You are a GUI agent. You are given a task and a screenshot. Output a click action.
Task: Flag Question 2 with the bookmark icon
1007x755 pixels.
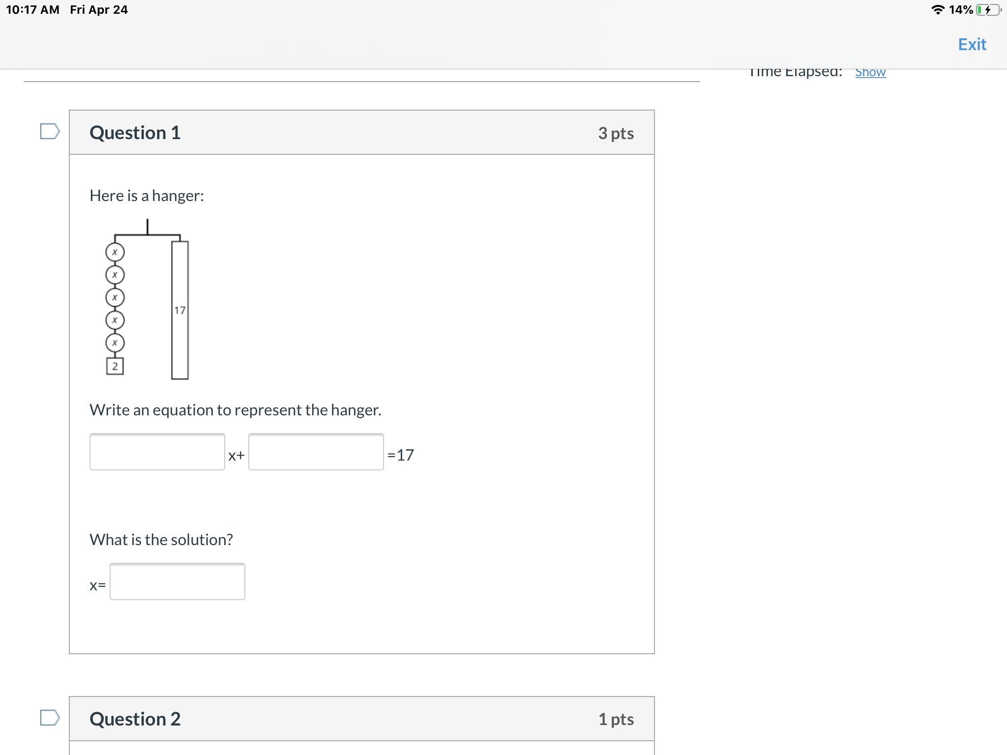click(50, 718)
